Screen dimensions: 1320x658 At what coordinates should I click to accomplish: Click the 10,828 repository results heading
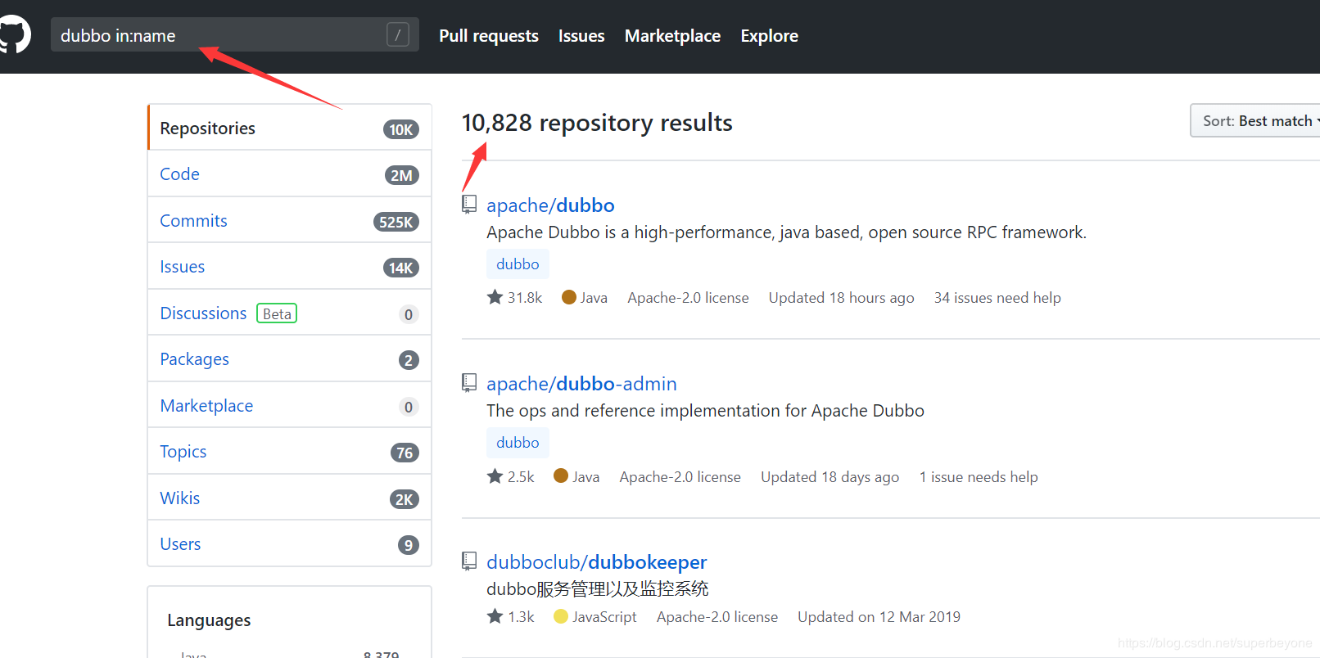(x=597, y=123)
